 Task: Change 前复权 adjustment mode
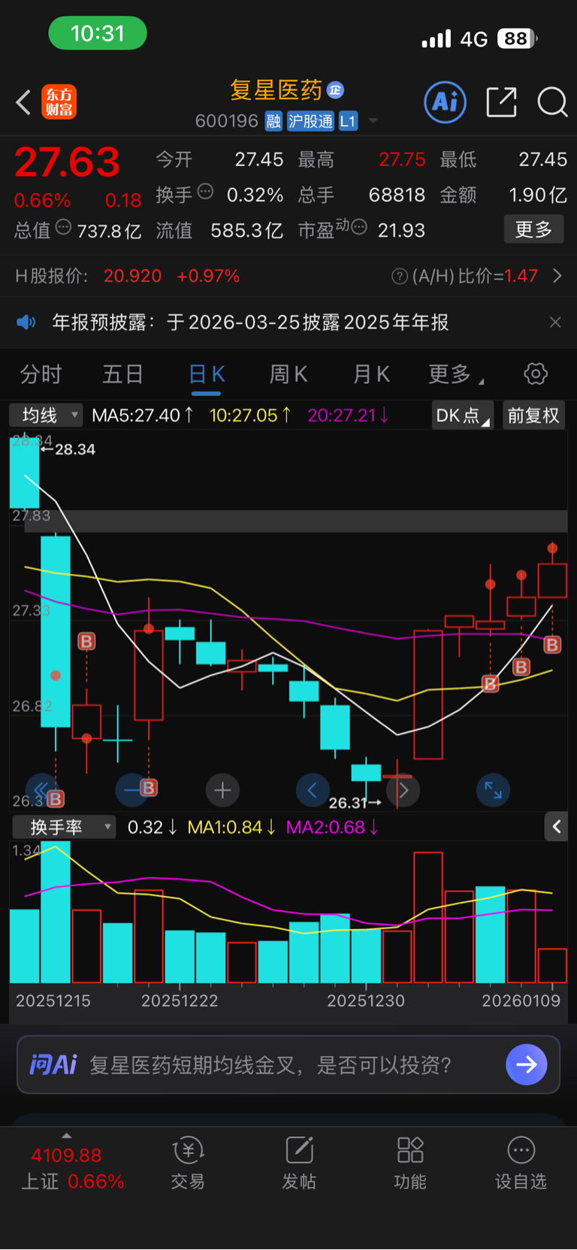[x=533, y=415]
